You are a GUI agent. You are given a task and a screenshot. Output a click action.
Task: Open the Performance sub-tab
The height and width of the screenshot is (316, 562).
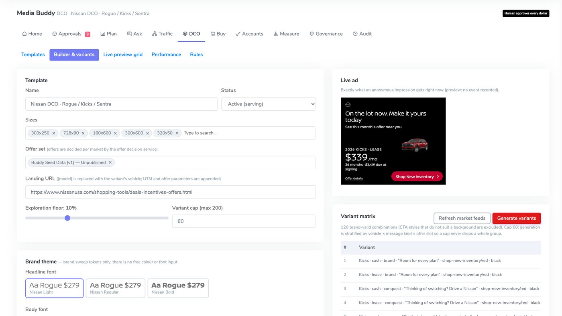[166, 55]
